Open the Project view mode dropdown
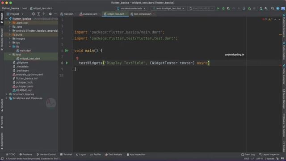The height and width of the screenshot is (161, 286). [x=15, y=14]
